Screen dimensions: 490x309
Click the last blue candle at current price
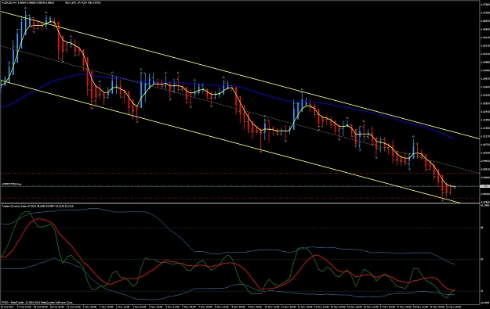click(x=455, y=187)
